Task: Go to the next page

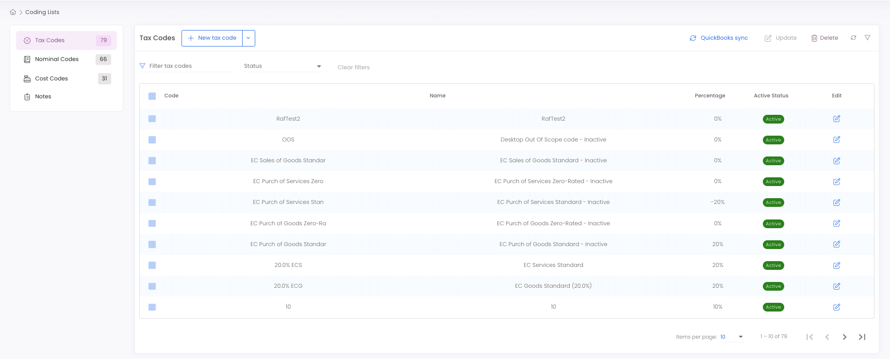Action: click(844, 337)
